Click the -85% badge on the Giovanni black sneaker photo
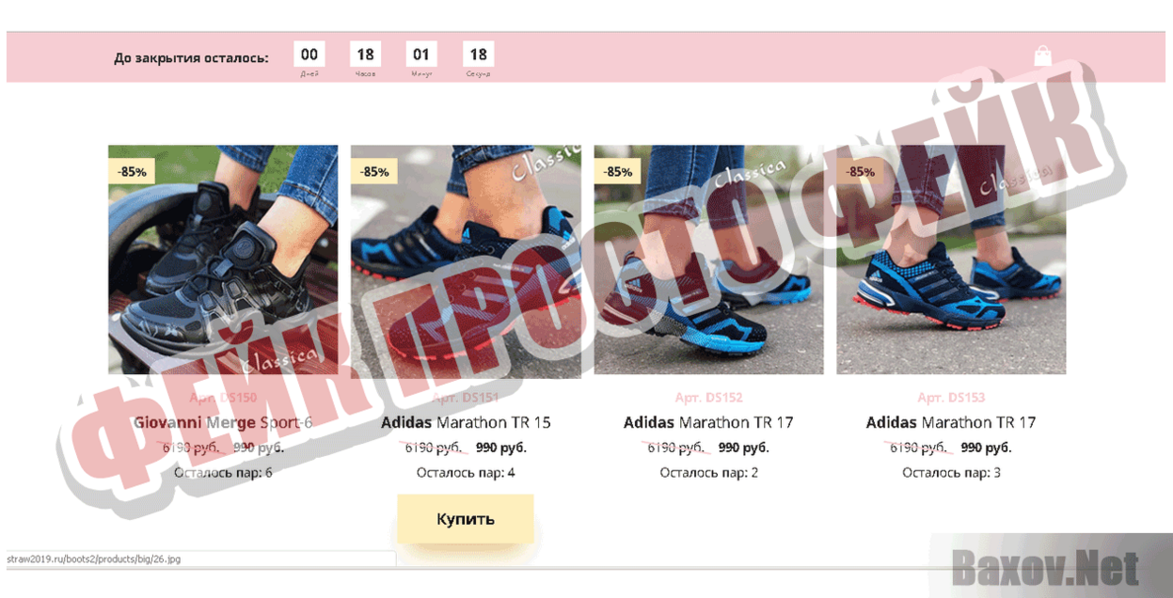The width and height of the screenshot is (1173, 598). click(x=132, y=172)
